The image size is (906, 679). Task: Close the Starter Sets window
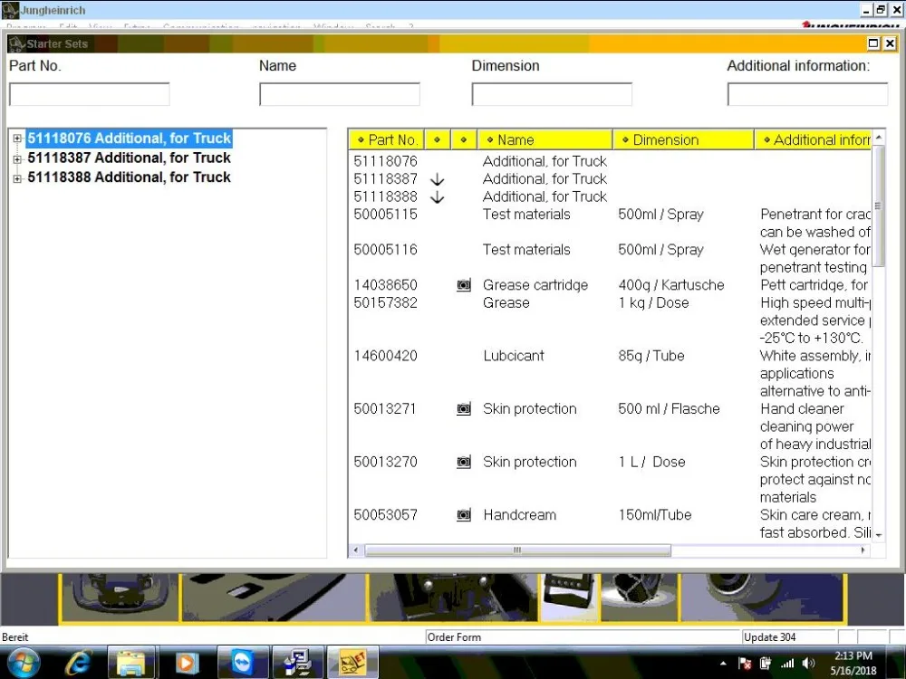coord(890,43)
